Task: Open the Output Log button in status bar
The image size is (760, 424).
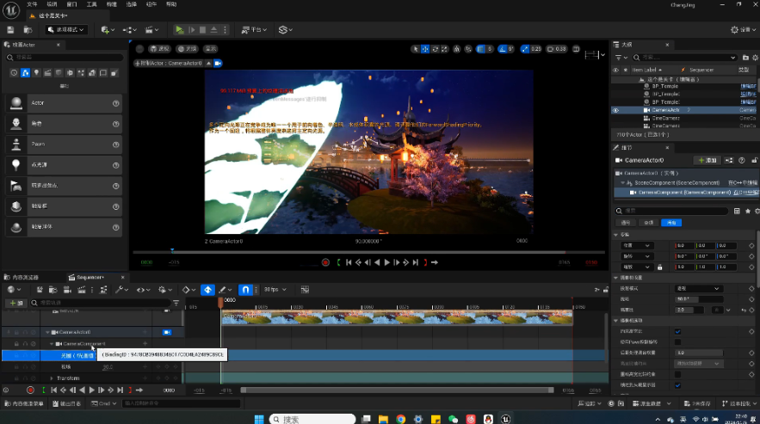Action: tap(67, 403)
